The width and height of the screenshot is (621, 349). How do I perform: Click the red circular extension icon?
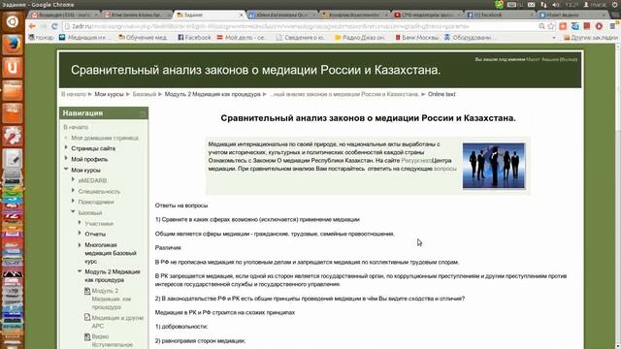click(x=599, y=26)
